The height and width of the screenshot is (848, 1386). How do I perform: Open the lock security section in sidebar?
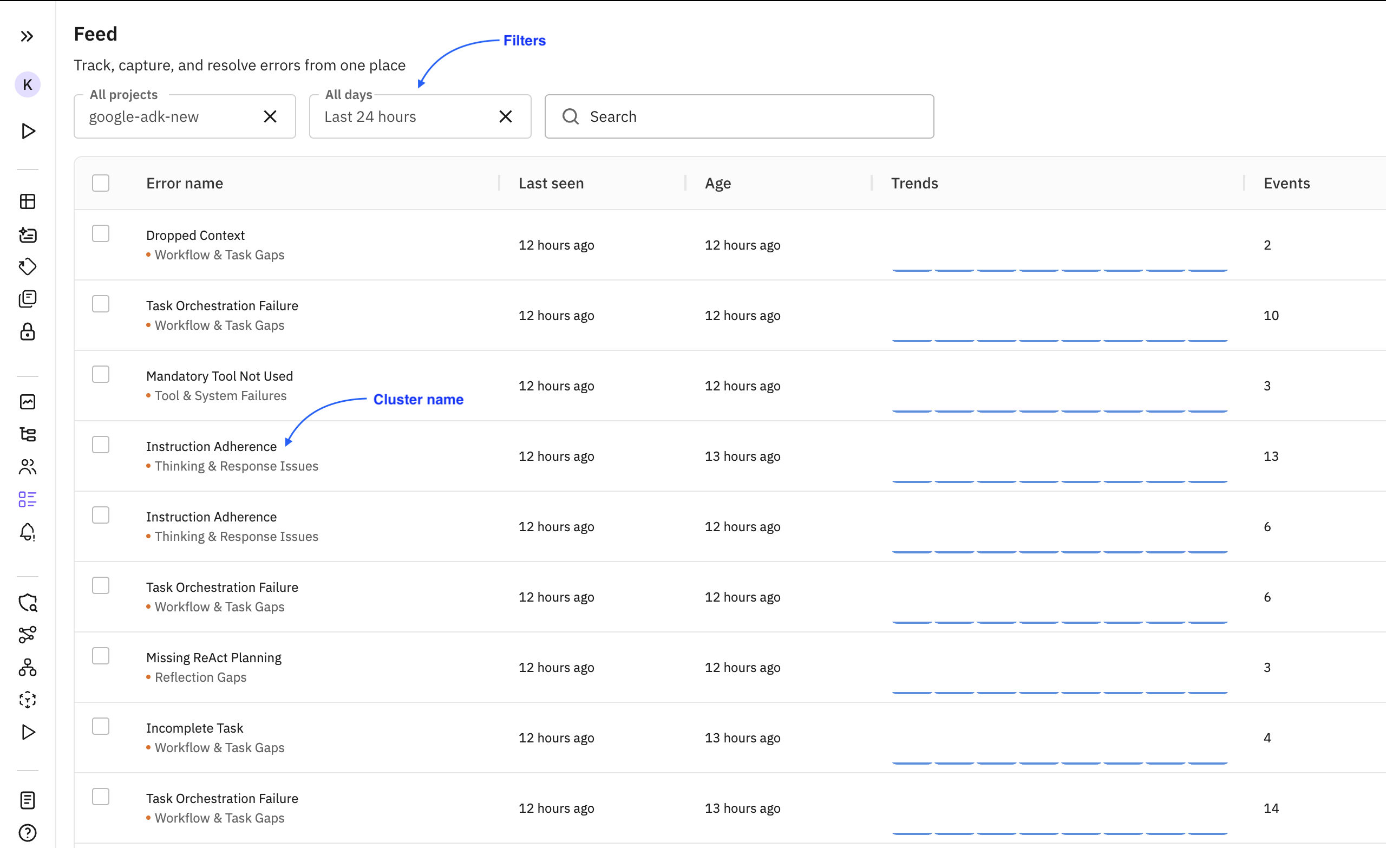28,332
